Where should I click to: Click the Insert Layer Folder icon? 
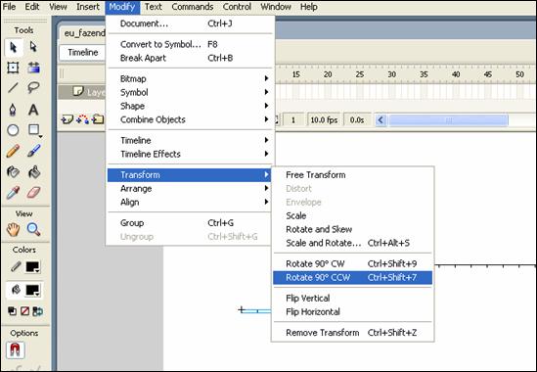click(98, 119)
